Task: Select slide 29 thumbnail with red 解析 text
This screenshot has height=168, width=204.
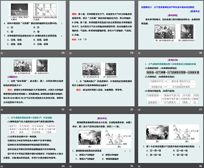Action: pyautogui.click(x=102, y=25)
